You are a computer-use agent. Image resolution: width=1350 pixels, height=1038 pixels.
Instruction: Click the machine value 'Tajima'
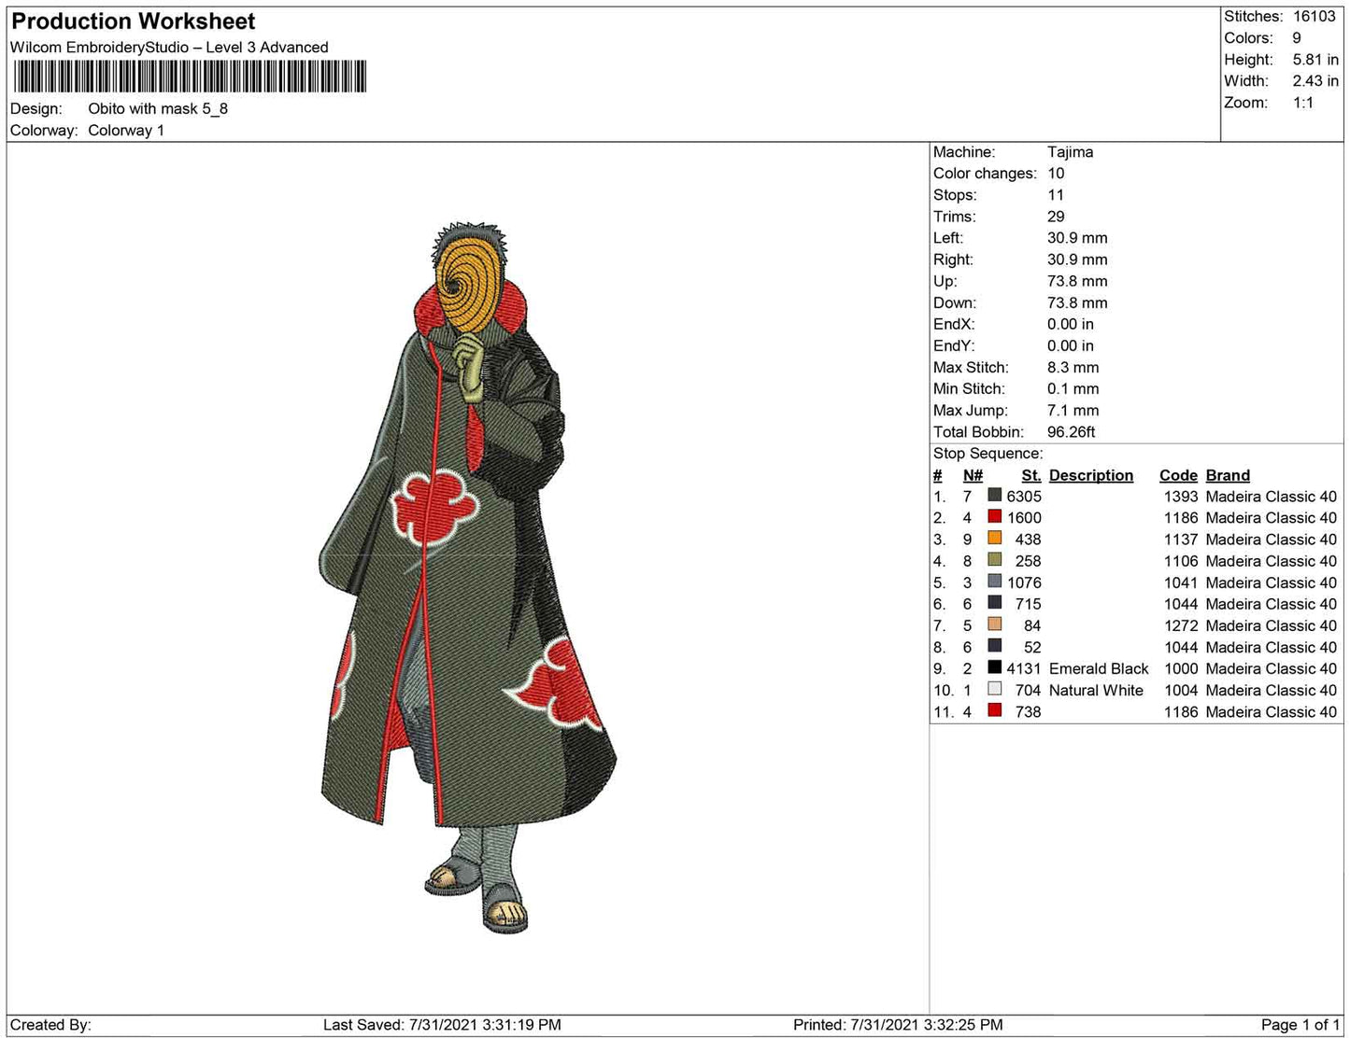(1070, 152)
